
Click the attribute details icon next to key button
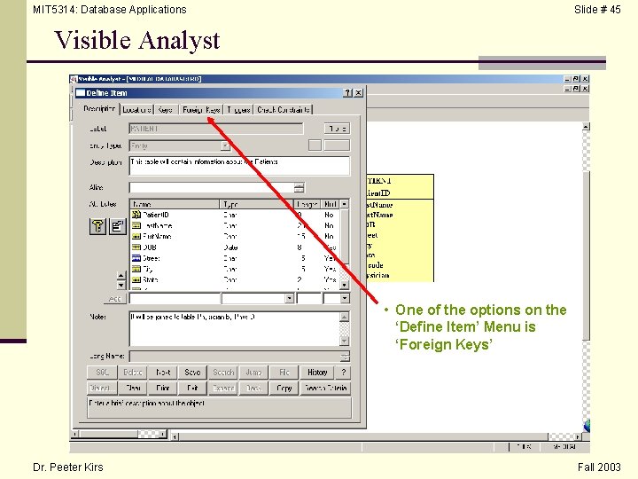click(118, 226)
